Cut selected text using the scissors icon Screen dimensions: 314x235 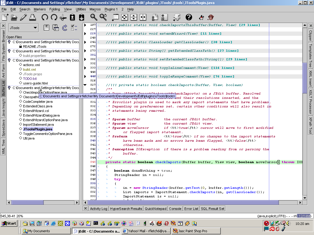[x=63, y=17]
